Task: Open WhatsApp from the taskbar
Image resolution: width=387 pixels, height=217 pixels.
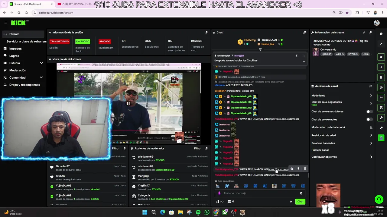Action: click(x=207, y=212)
